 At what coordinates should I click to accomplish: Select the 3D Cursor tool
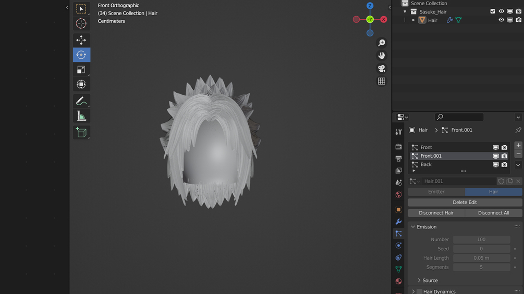tap(81, 23)
